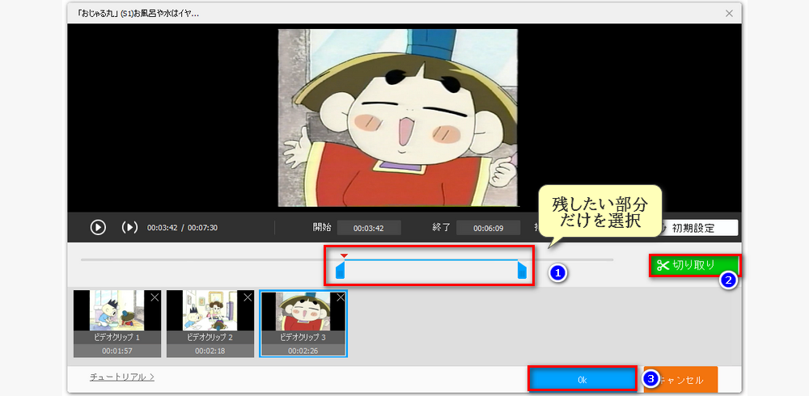The image size is (809, 396).
Task: Remove ビデオクリップ 1 with its X icon
Action: click(x=155, y=297)
